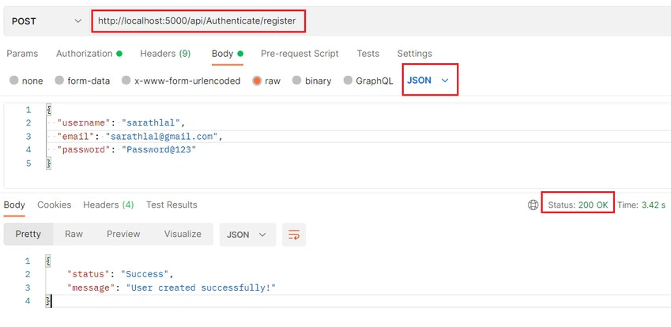Open the Tests tab

tap(368, 54)
